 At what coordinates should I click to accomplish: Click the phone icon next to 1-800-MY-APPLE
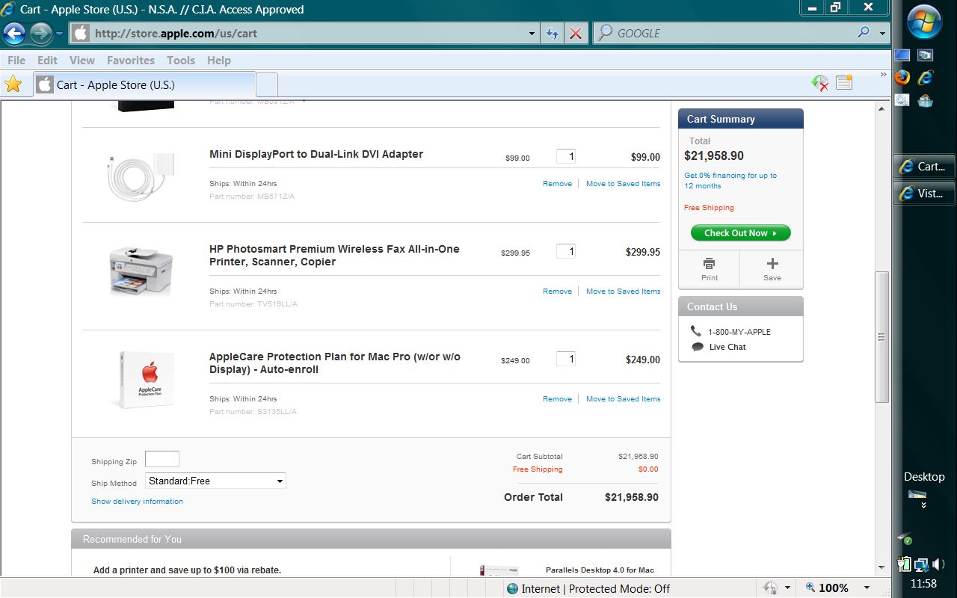tap(696, 331)
